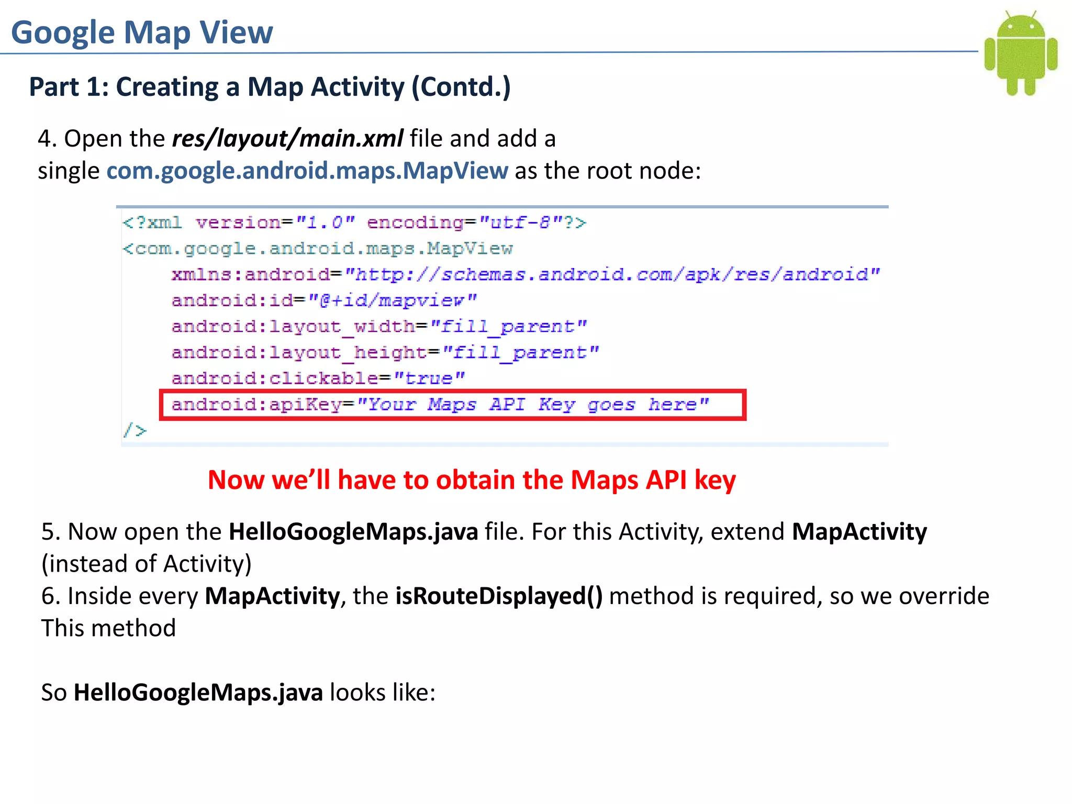
Task: Select the android:id mapview attribute line
Action: pos(324,300)
